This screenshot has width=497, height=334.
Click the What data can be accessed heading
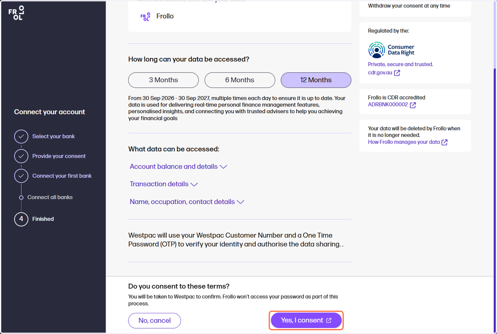(174, 149)
